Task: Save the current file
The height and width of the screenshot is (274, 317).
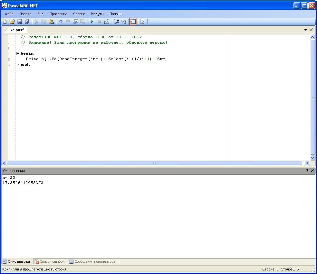Action: click(20, 22)
